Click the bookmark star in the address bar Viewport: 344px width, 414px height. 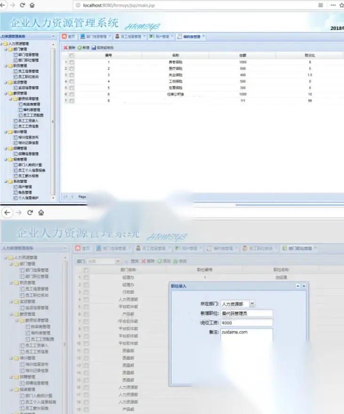coord(342,5)
